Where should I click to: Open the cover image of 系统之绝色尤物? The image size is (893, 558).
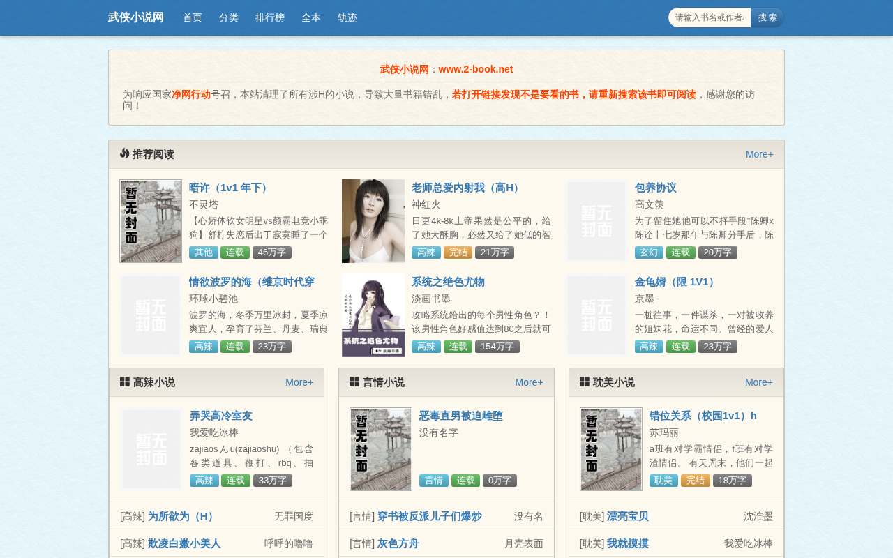coord(373,315)
